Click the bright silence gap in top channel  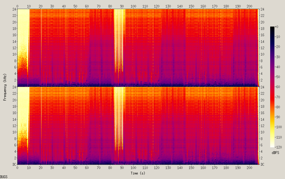[119, 40]
